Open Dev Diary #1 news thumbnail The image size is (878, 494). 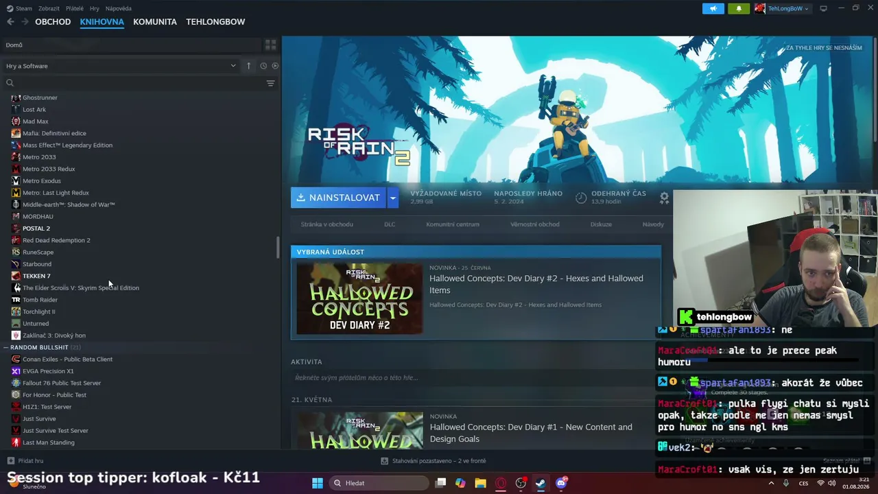(359, 430)
